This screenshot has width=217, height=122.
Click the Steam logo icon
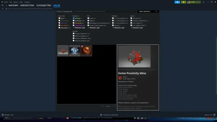[x=2, y=2]
